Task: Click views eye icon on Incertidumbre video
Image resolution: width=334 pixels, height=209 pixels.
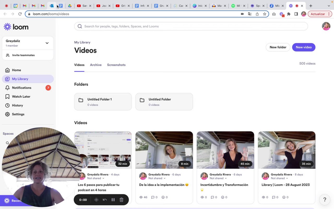Action: [202, 197]
